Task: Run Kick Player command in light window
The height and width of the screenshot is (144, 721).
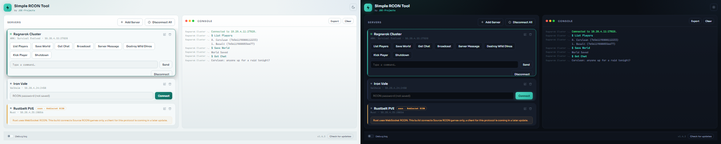Action: click(20, 55)
